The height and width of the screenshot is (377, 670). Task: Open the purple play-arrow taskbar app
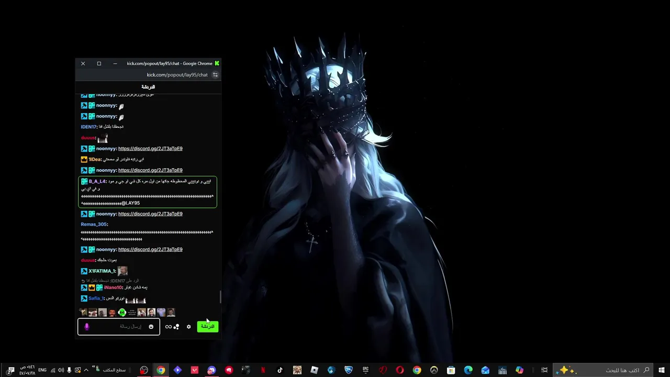point(177,370)
